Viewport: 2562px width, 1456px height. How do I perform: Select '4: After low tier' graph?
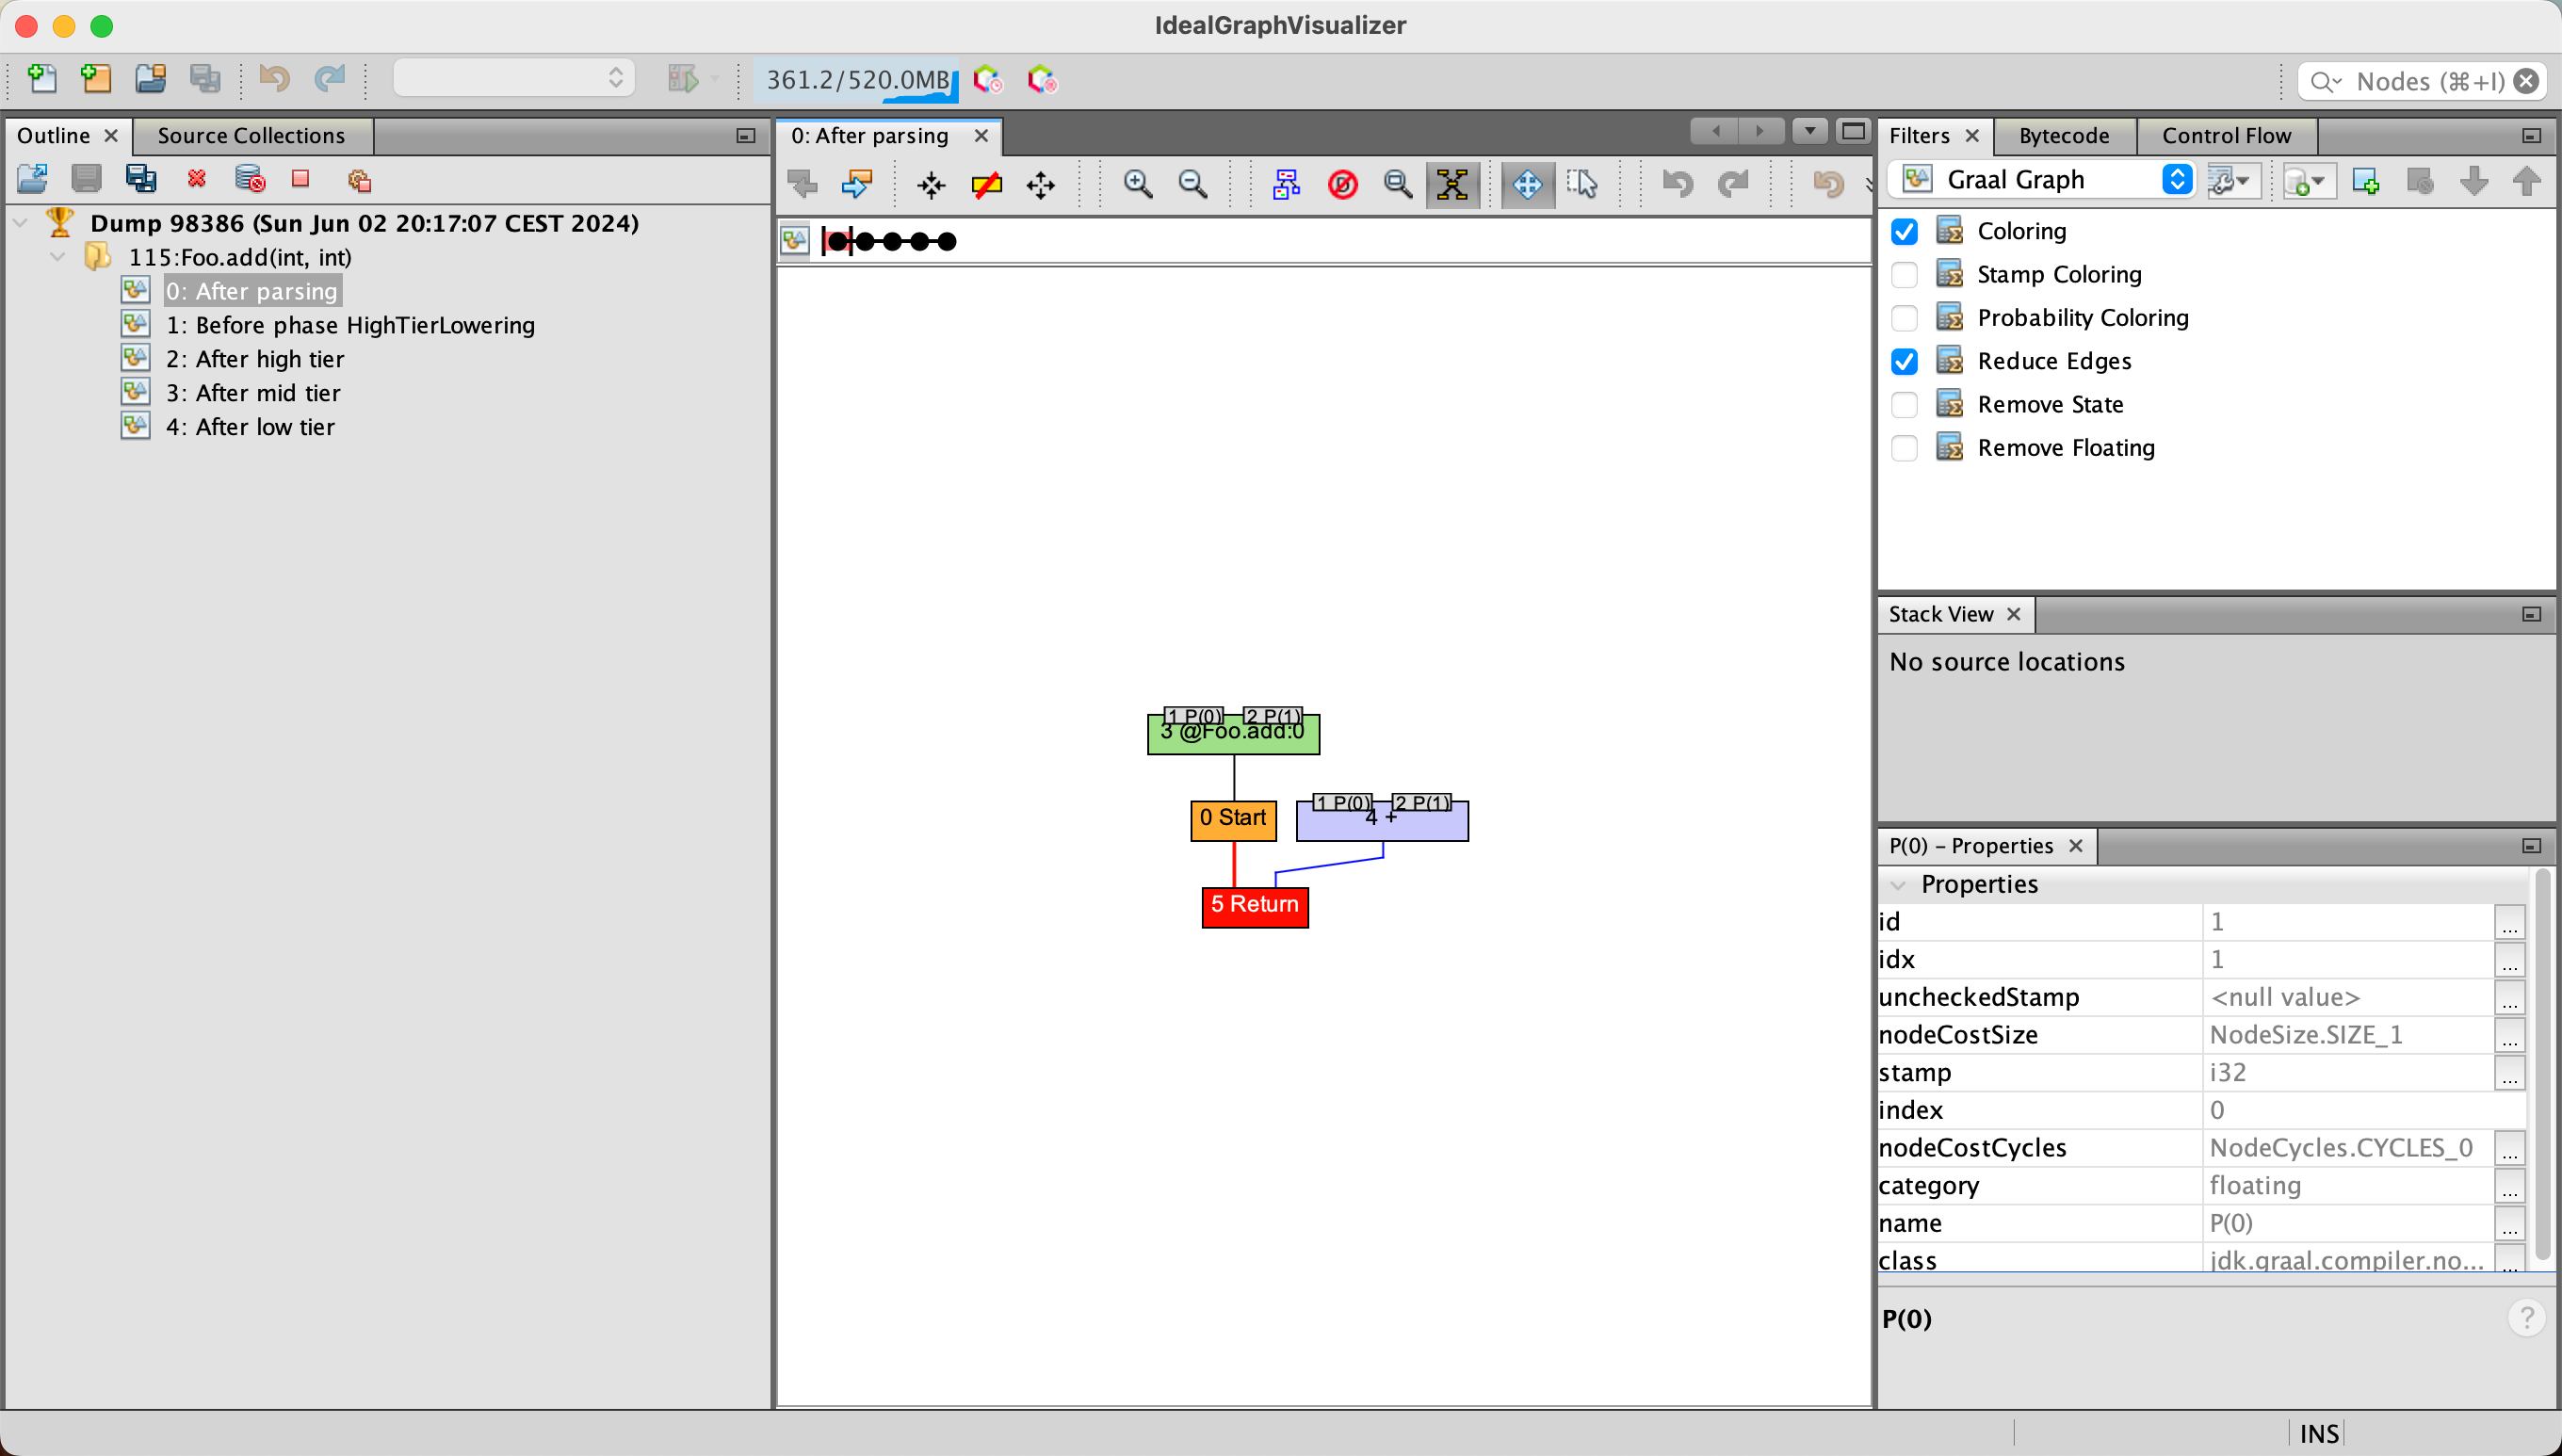pyautogui.click(x=250, y=427)
